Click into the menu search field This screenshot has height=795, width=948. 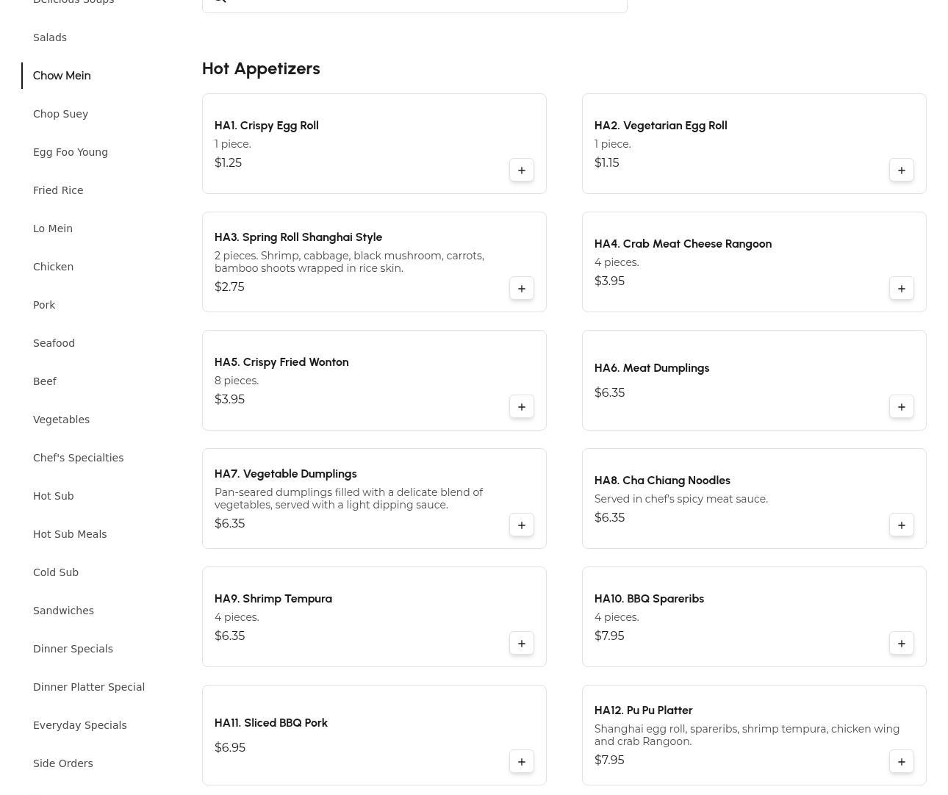click(426, 2)
